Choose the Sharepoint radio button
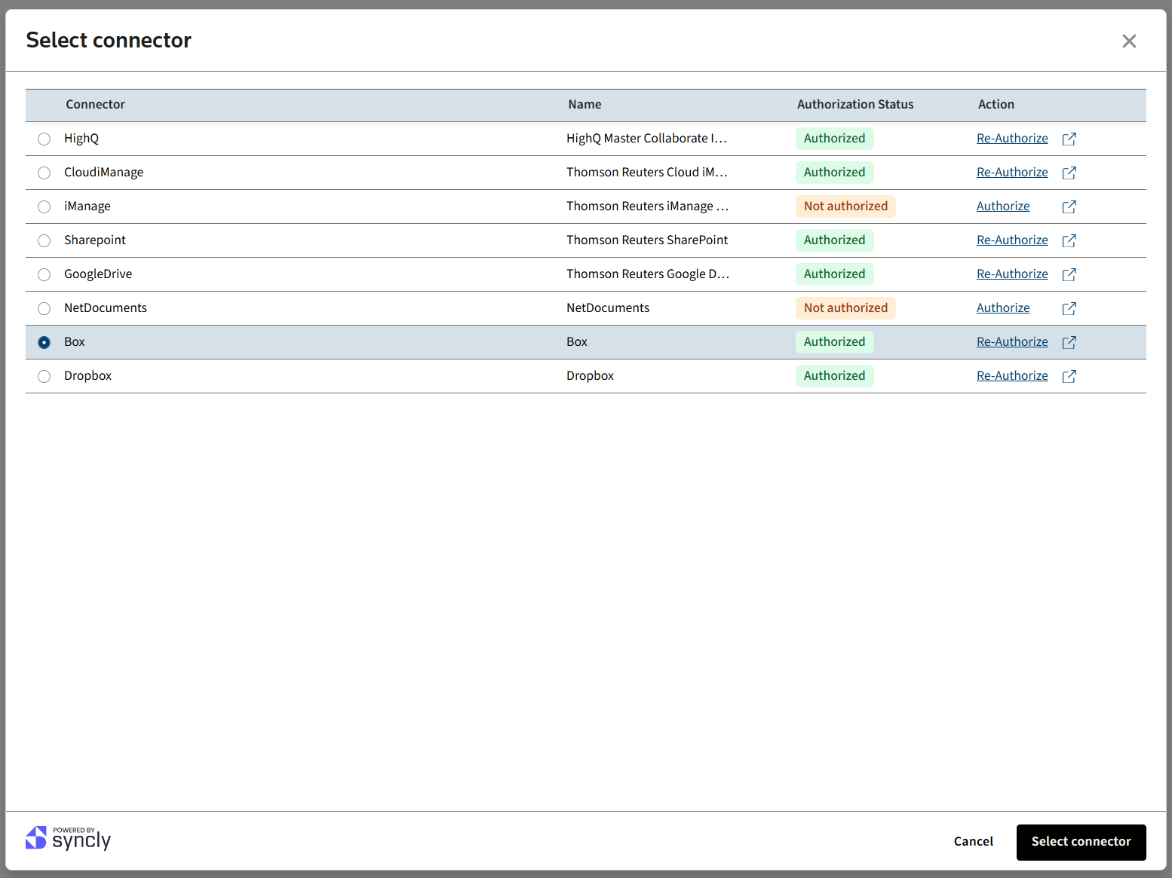 pos(44,240)
